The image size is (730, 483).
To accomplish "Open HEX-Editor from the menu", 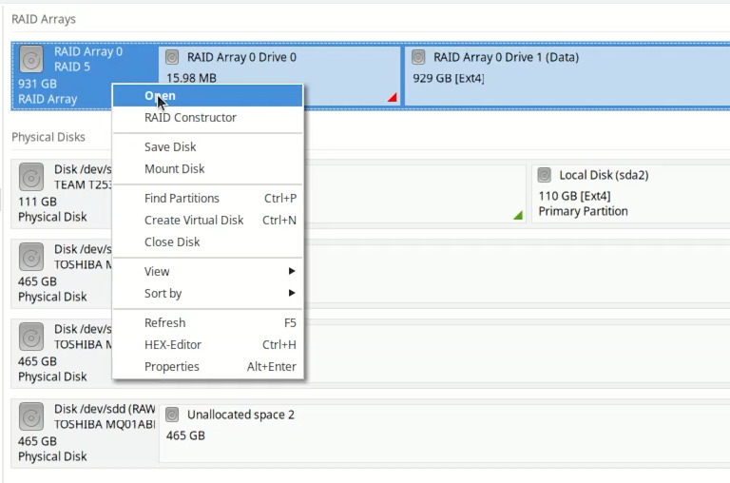I will point(207,344).
